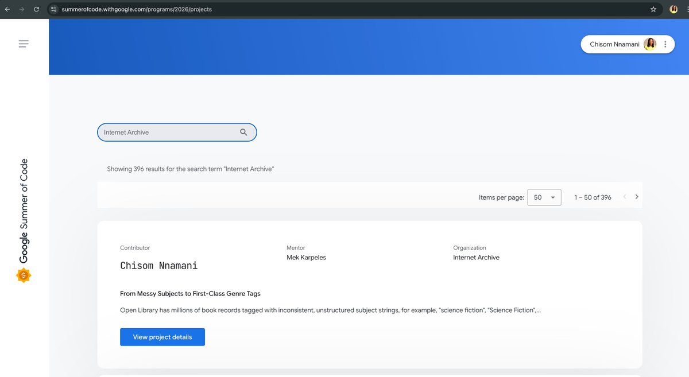This screenshot has height=377, width=689.
Task: Click the organization name Internet Archive
Action: pos(476,258)
